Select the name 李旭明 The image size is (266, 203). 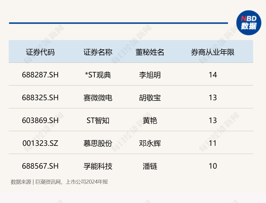point(150,75)
